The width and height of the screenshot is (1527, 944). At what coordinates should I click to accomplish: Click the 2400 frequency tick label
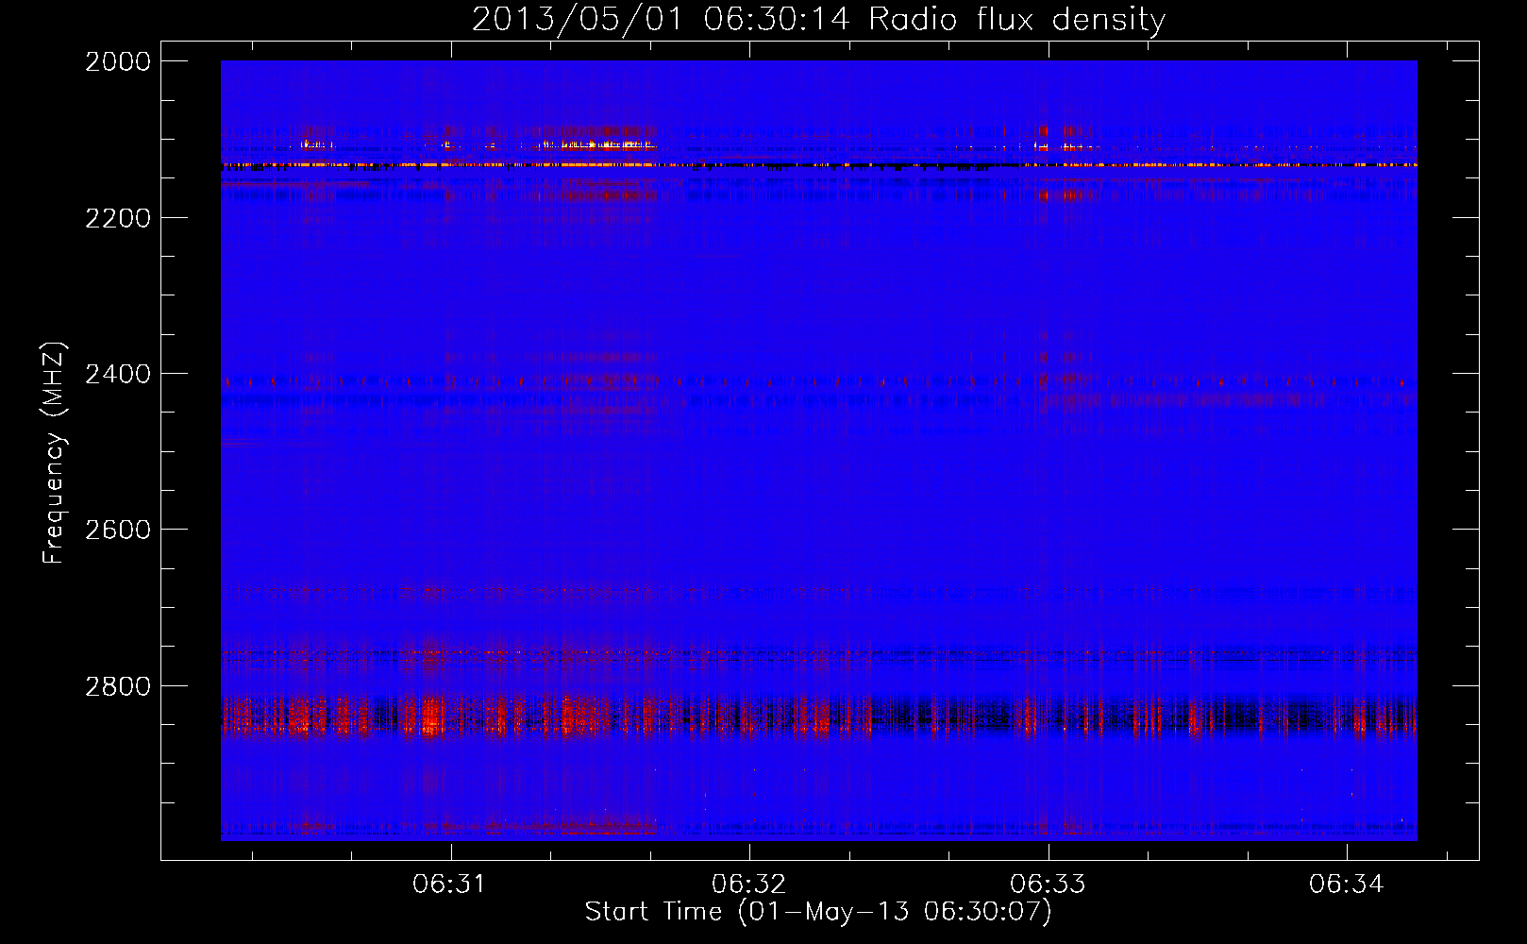click(x=118, y=374)
